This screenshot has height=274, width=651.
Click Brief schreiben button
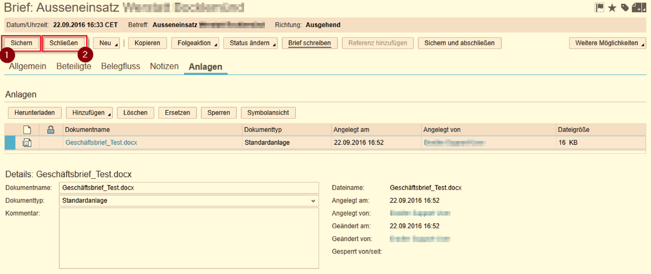pyautogui.click(x=310, y=43)
